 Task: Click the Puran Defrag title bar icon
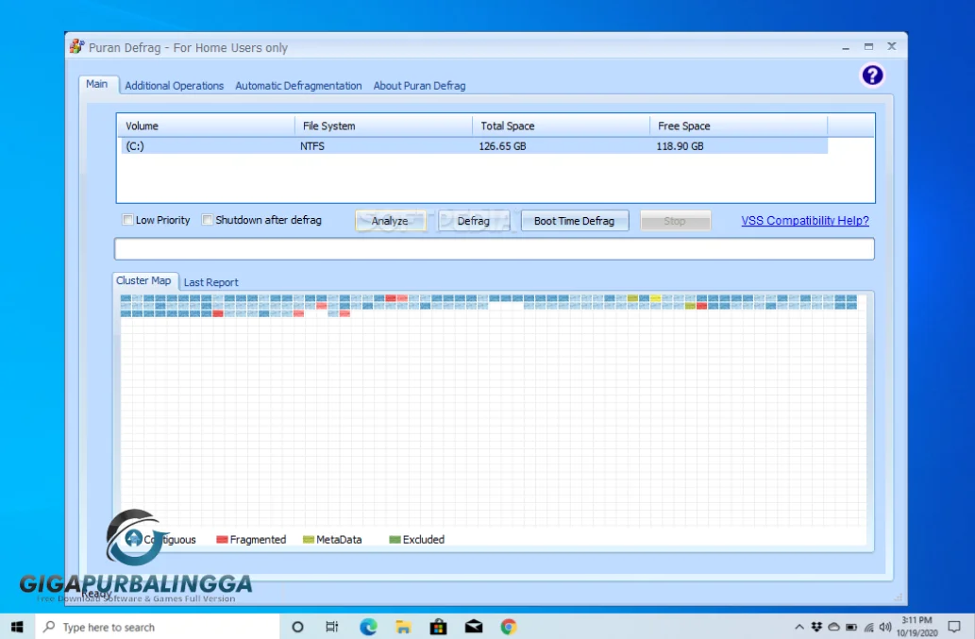point(75,44)
